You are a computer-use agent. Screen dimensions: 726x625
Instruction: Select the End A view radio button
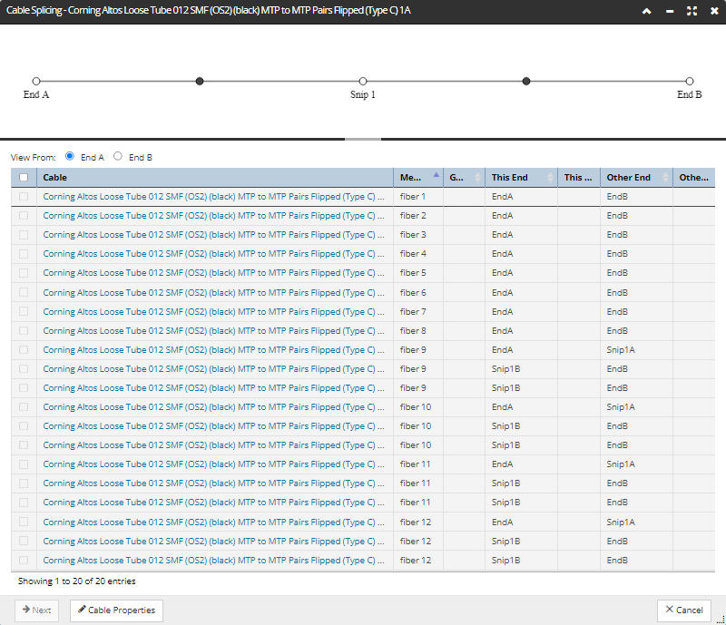tap(70, 157)
